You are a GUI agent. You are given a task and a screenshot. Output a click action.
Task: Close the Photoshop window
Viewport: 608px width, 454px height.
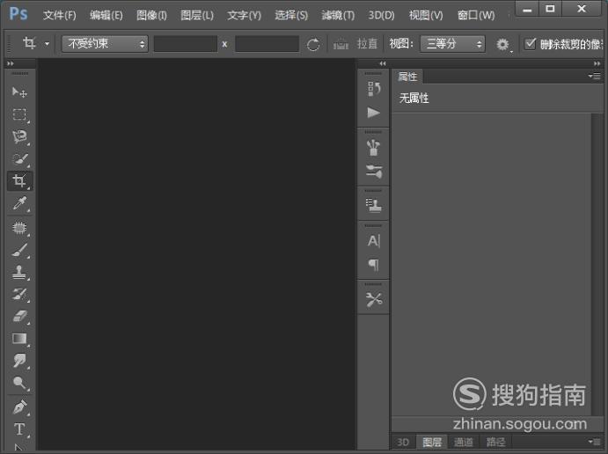(x=582, y=9)
